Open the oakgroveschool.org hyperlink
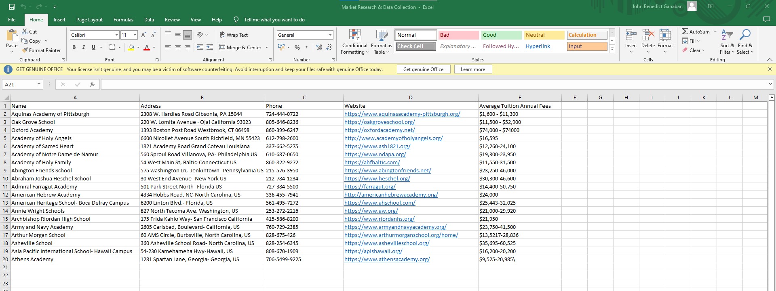Image resolution: width=776 pixels, height=291 pixels. 380,122
